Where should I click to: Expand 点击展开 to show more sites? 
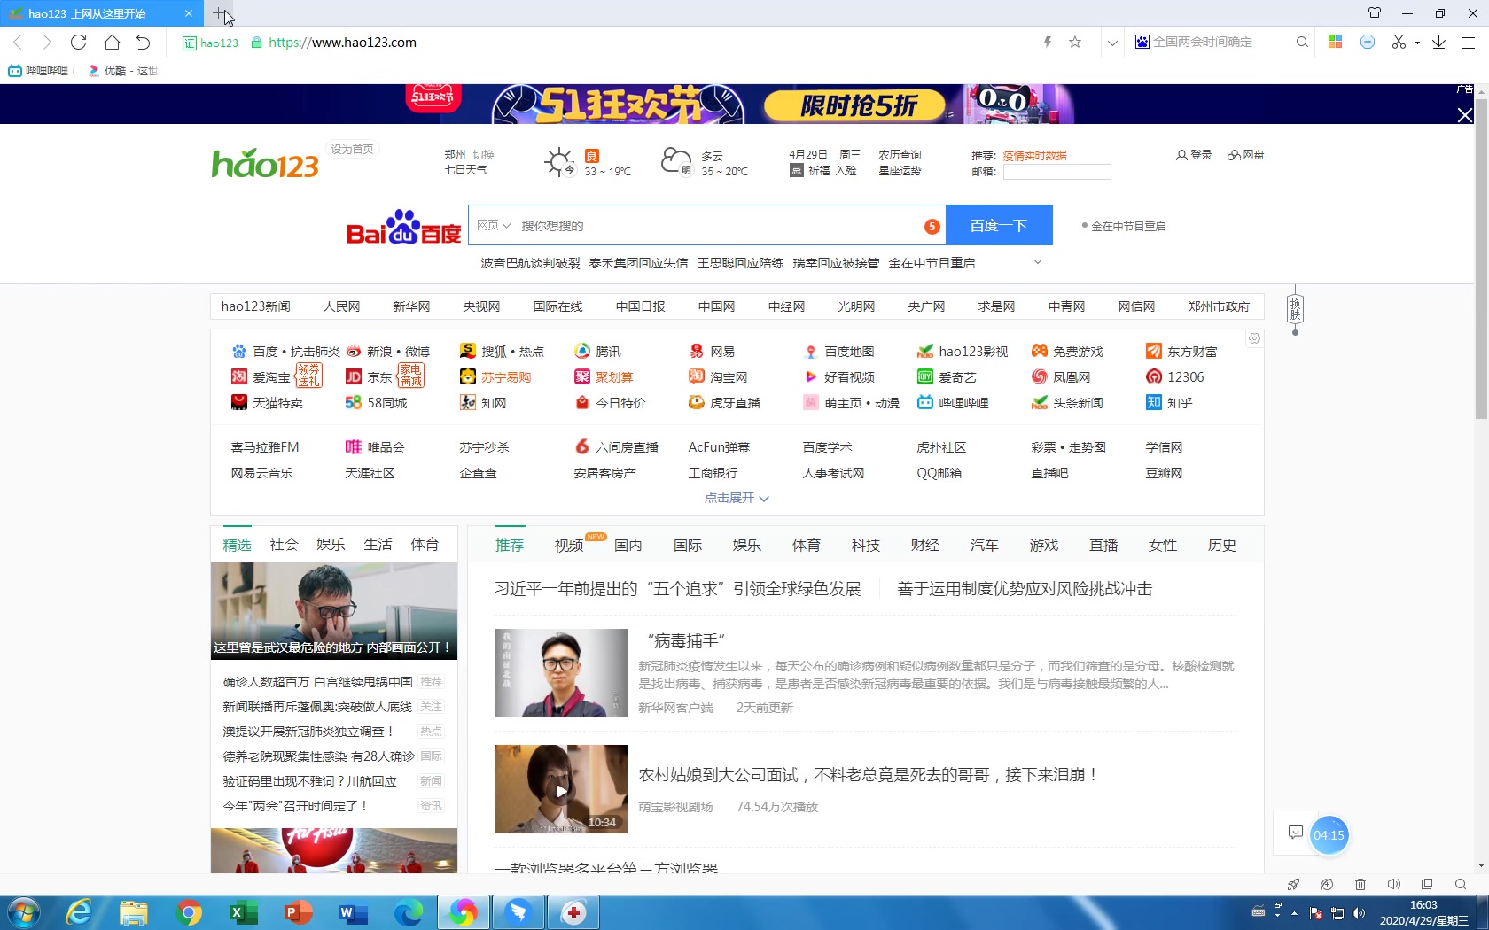click(x=737, y=499)
